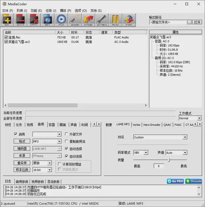
Task: Open the 声道 Auto dropdown
Action: click(176, 153)
